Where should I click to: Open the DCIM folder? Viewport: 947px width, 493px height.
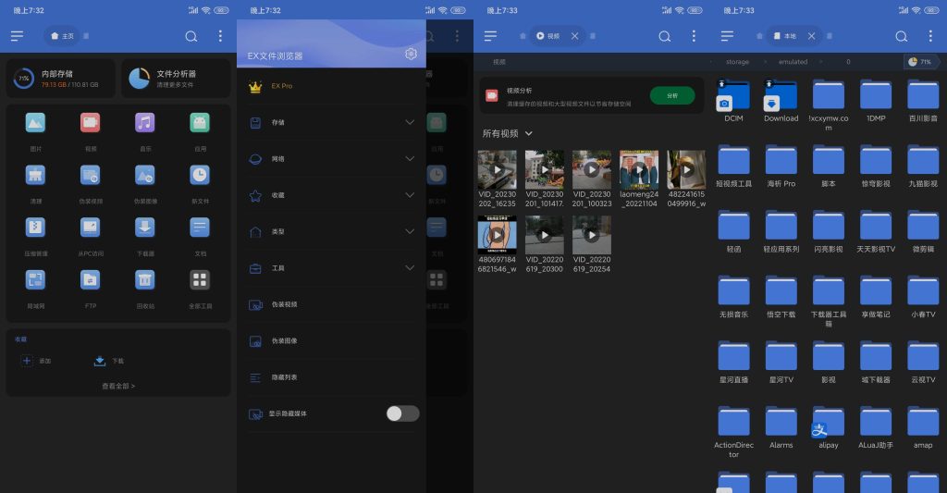pyautogui.click(x=733, y=95)
